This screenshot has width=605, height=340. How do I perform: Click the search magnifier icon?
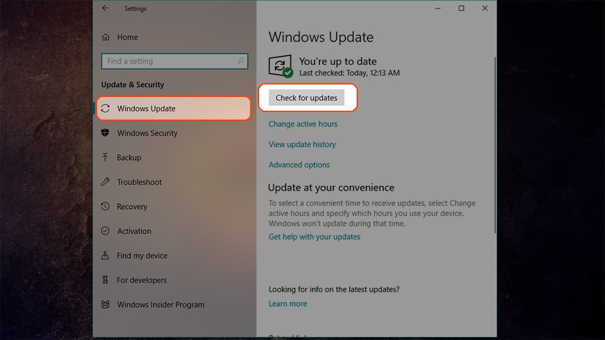(x=240, y=61)
